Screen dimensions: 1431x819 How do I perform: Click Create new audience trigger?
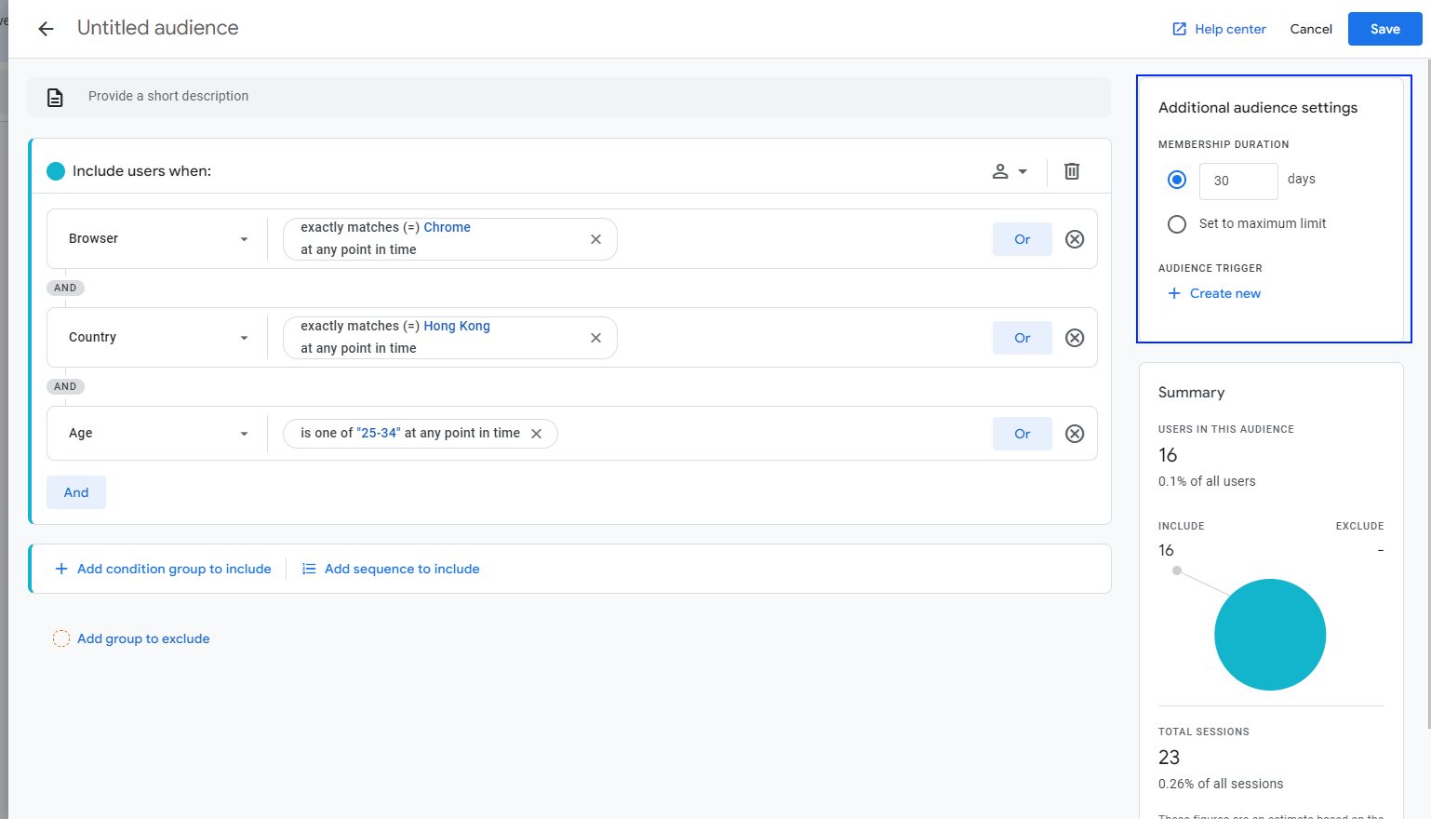tap(1225, 293)
